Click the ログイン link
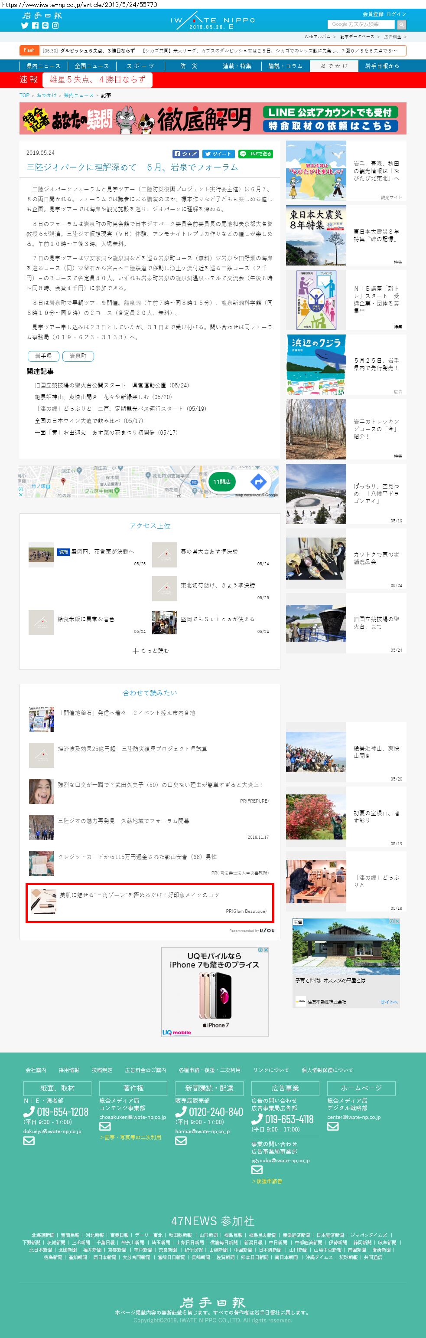 [396, 14]
